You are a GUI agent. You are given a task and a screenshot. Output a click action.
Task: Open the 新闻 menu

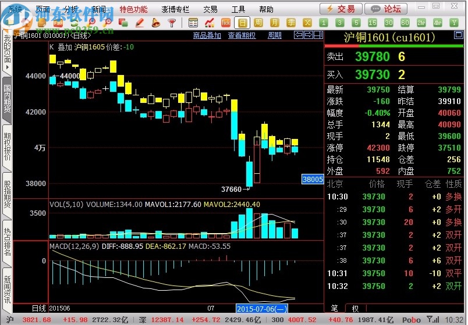point(98,9)
